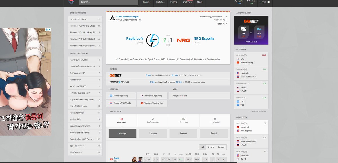The image size is (338, 163).
Task: Click Suka's first agent icon
Action: tap(134, 159)
